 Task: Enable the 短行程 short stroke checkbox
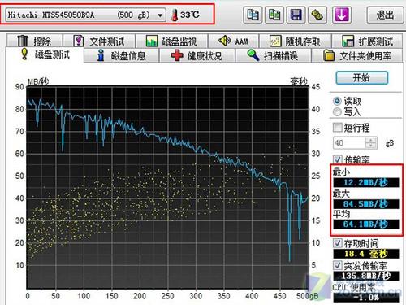point(338,127)
